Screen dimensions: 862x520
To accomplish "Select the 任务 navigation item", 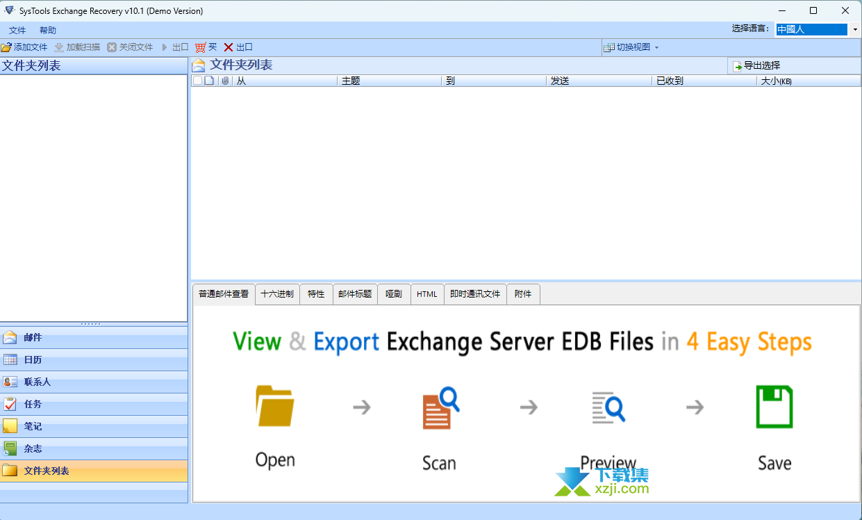I will coord(94,405).
